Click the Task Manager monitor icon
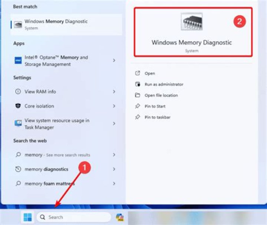267x225 pixels. pos(18,124)
